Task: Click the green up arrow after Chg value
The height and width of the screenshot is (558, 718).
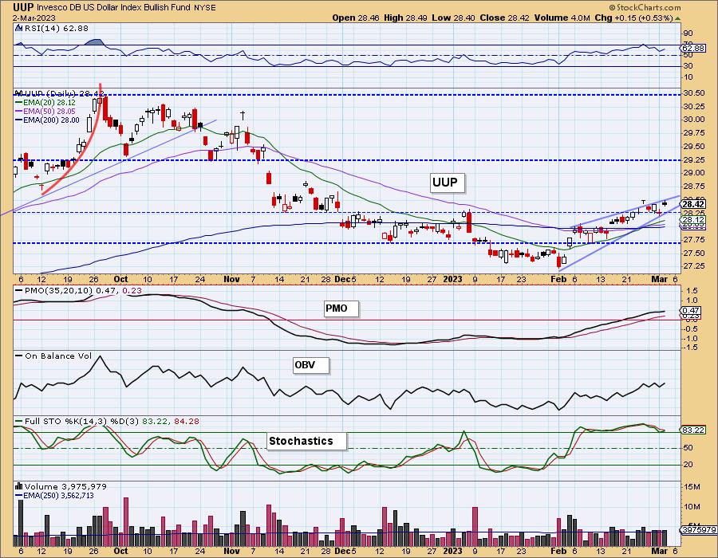Action: tap(677, 18)
